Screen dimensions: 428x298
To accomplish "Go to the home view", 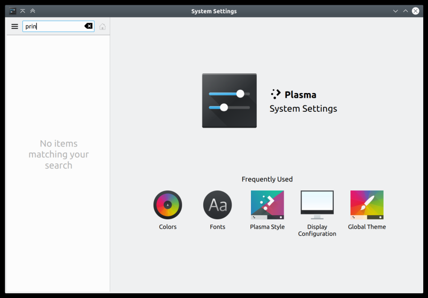I will click(x=102, y=26).
